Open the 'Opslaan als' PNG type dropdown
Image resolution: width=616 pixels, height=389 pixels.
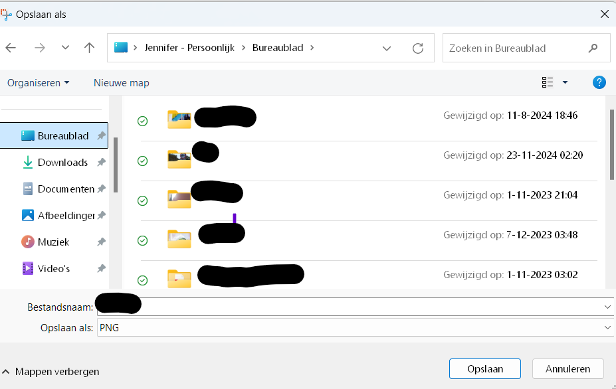[607, 328]
